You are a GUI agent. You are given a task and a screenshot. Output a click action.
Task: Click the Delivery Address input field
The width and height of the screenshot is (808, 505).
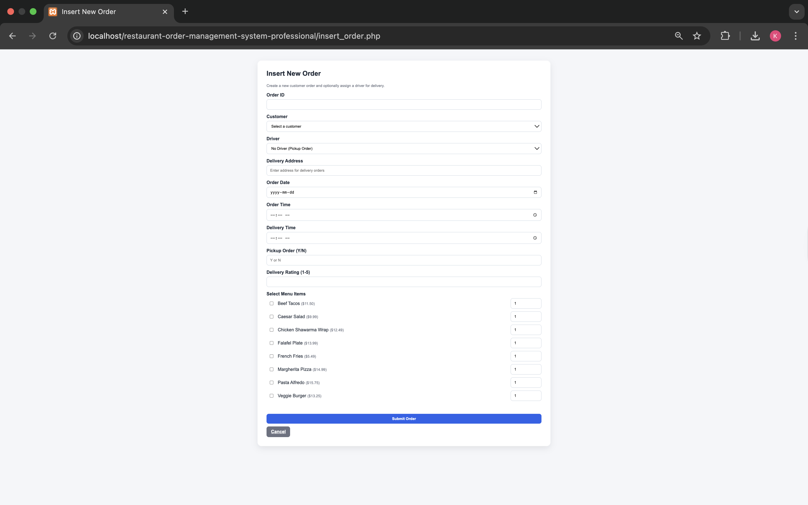(403, 171)
